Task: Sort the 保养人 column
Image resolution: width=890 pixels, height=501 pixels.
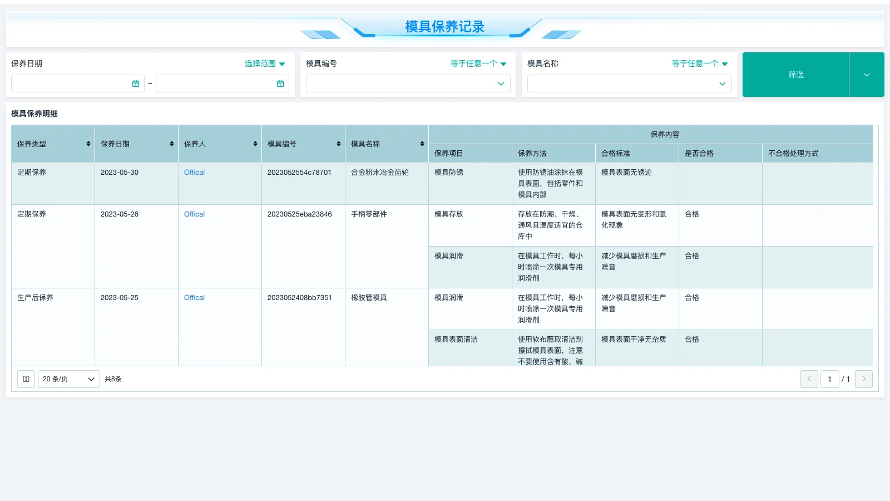Action: (255, 143)
